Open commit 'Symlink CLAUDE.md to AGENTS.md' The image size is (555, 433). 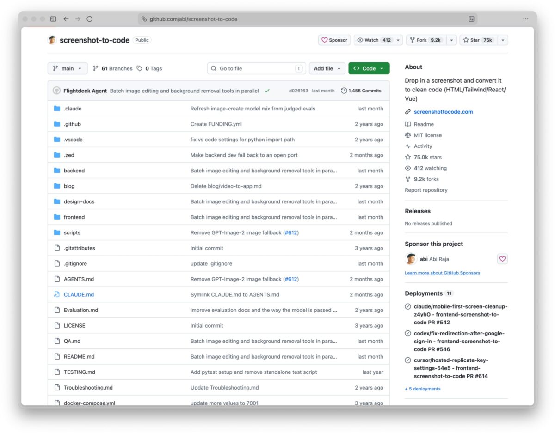(x=235, y=294)
